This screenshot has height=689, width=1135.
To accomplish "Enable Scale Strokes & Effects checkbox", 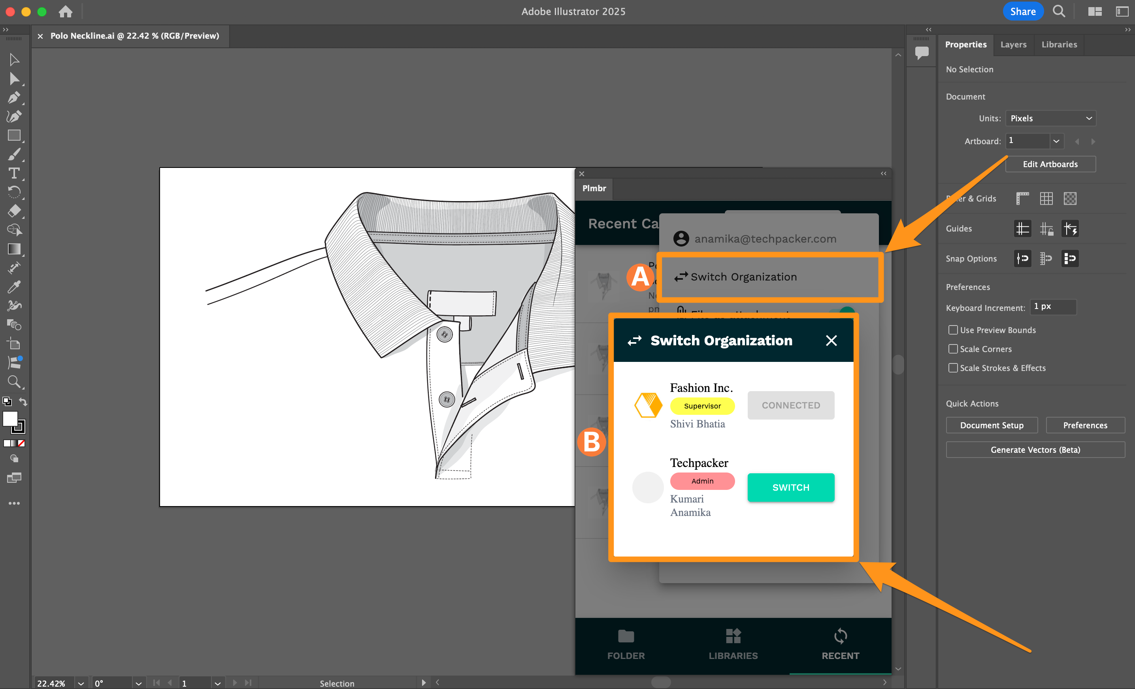I will click(953, 367).
